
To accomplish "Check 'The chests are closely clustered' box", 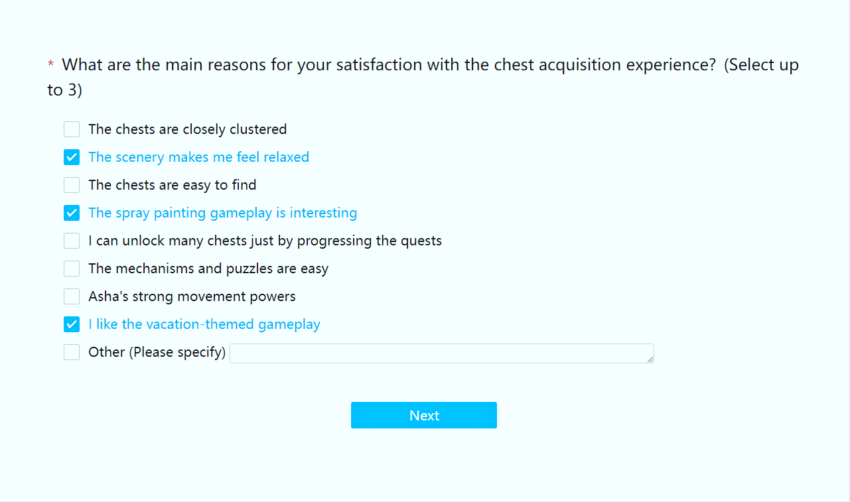I will pos(72,129).
